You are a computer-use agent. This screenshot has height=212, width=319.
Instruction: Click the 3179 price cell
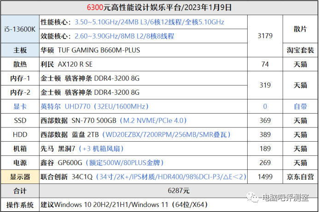(x=265, y=36)
